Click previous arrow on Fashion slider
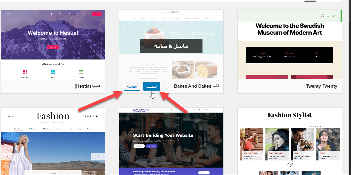The image size is (351, 175). pyautogui.click(x=8, y=157)
